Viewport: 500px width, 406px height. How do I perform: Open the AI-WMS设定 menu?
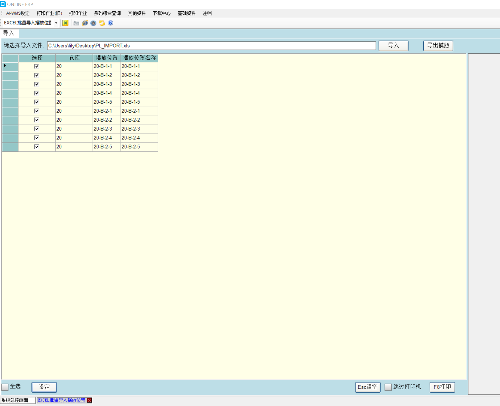point(18,13)
